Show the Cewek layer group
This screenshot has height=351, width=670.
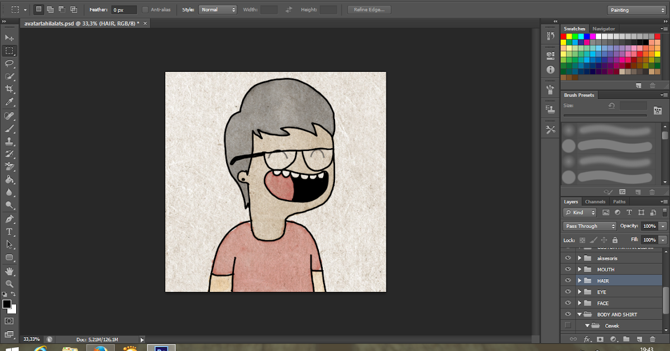click(568, 325)
